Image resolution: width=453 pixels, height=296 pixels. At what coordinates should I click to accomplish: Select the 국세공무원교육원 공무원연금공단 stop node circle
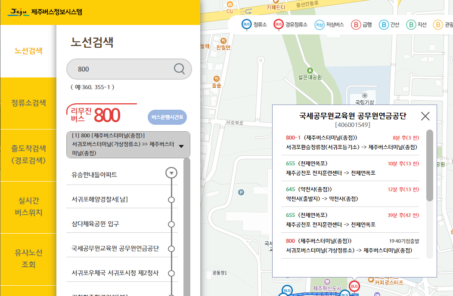171,249
